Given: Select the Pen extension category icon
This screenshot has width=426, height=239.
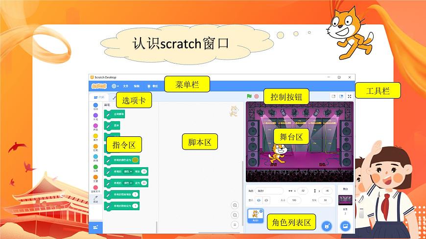Looking at the screenshot, I should pyautogui.click(x=95, y=199).
